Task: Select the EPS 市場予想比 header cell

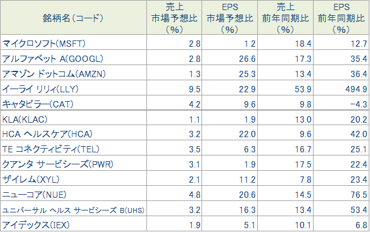Action: tap(229, 18)
